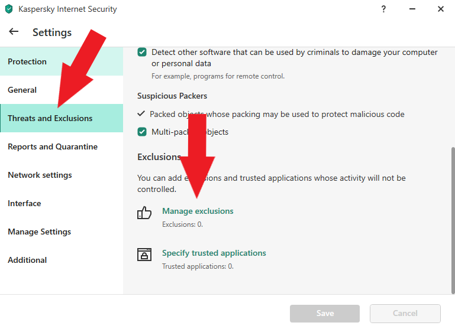Image resolution: width=455 pixels, height=329 pixels.
Task: Minimize the Kaspersky window
Action: tap(412, 9)
